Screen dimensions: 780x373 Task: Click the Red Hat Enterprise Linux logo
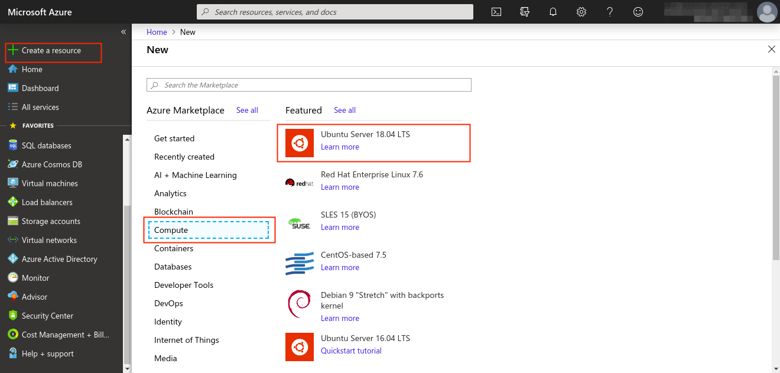point(300,183)
